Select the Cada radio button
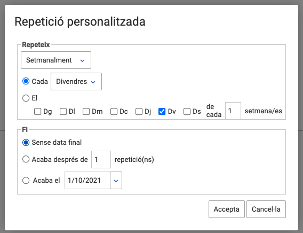The width and height of the screenshot is (303, 233). click(26, 81)
